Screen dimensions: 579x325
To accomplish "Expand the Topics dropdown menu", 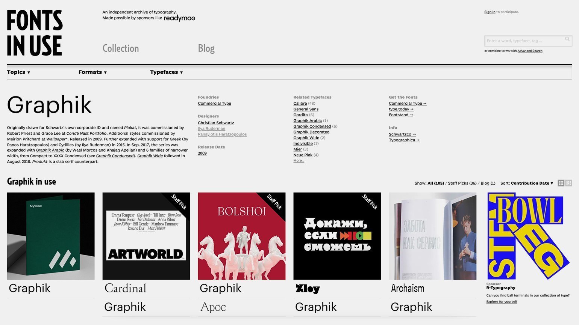I will click(x=18, y=72).
